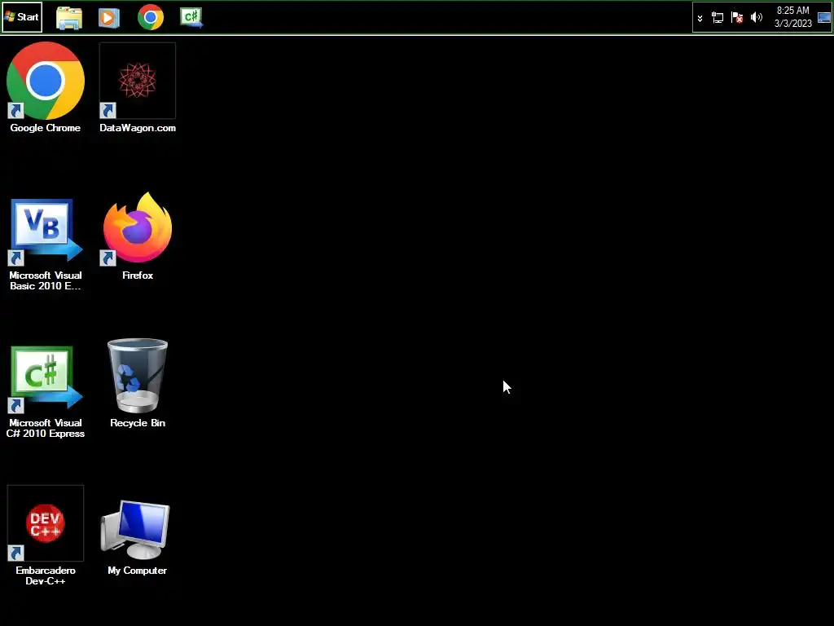This screenshot has width=834, height=626.
Task: Open clock showing 8:25 AM
Action: coord(792,11)
